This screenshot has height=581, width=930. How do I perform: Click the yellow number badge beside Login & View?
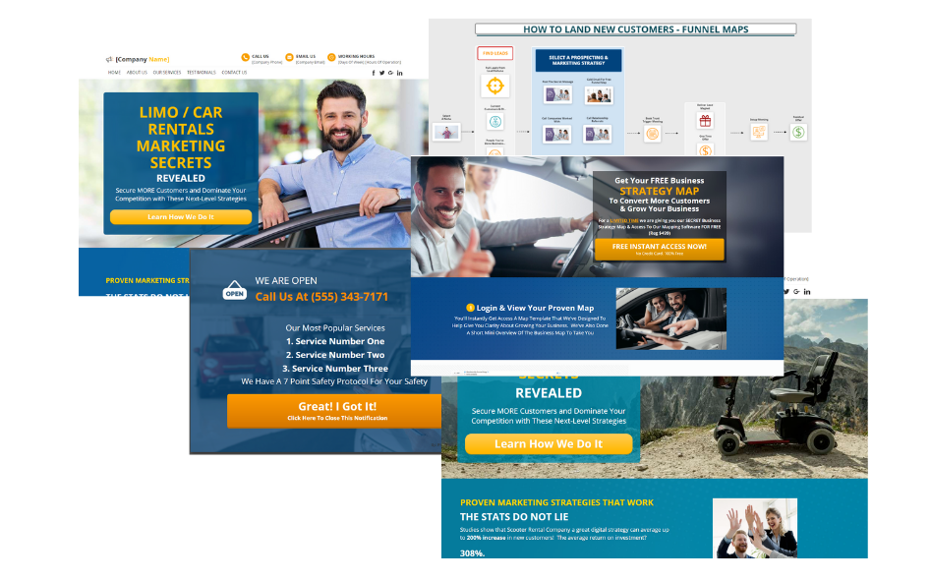tap(470, 308)
